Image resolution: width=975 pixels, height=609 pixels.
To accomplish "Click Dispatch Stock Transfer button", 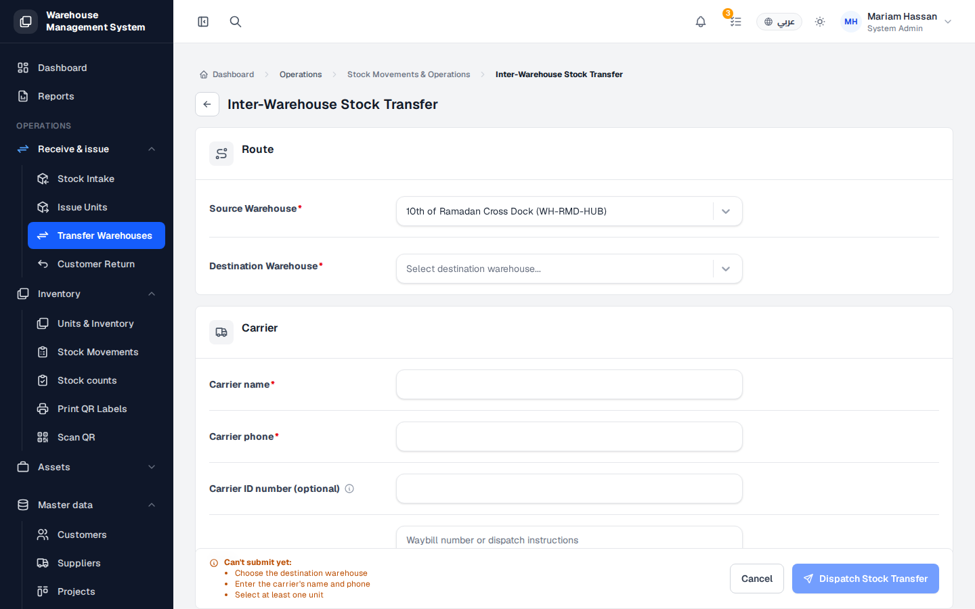I will click(x=865, y=579).
